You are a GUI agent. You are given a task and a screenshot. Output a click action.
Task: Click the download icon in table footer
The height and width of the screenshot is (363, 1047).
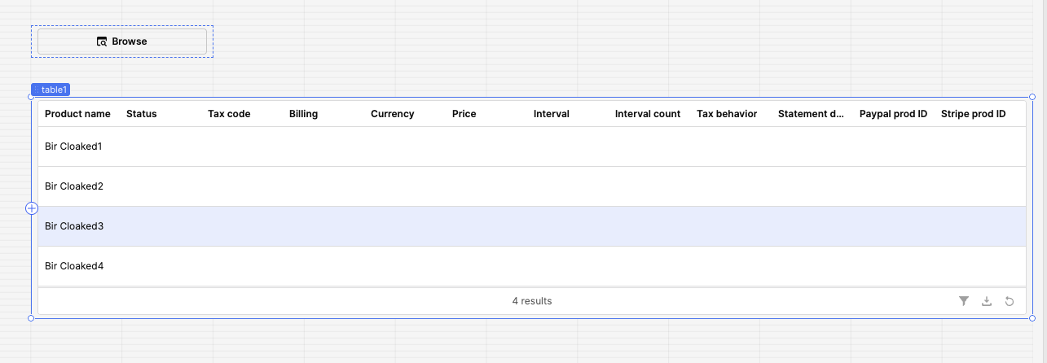[987, 301]
